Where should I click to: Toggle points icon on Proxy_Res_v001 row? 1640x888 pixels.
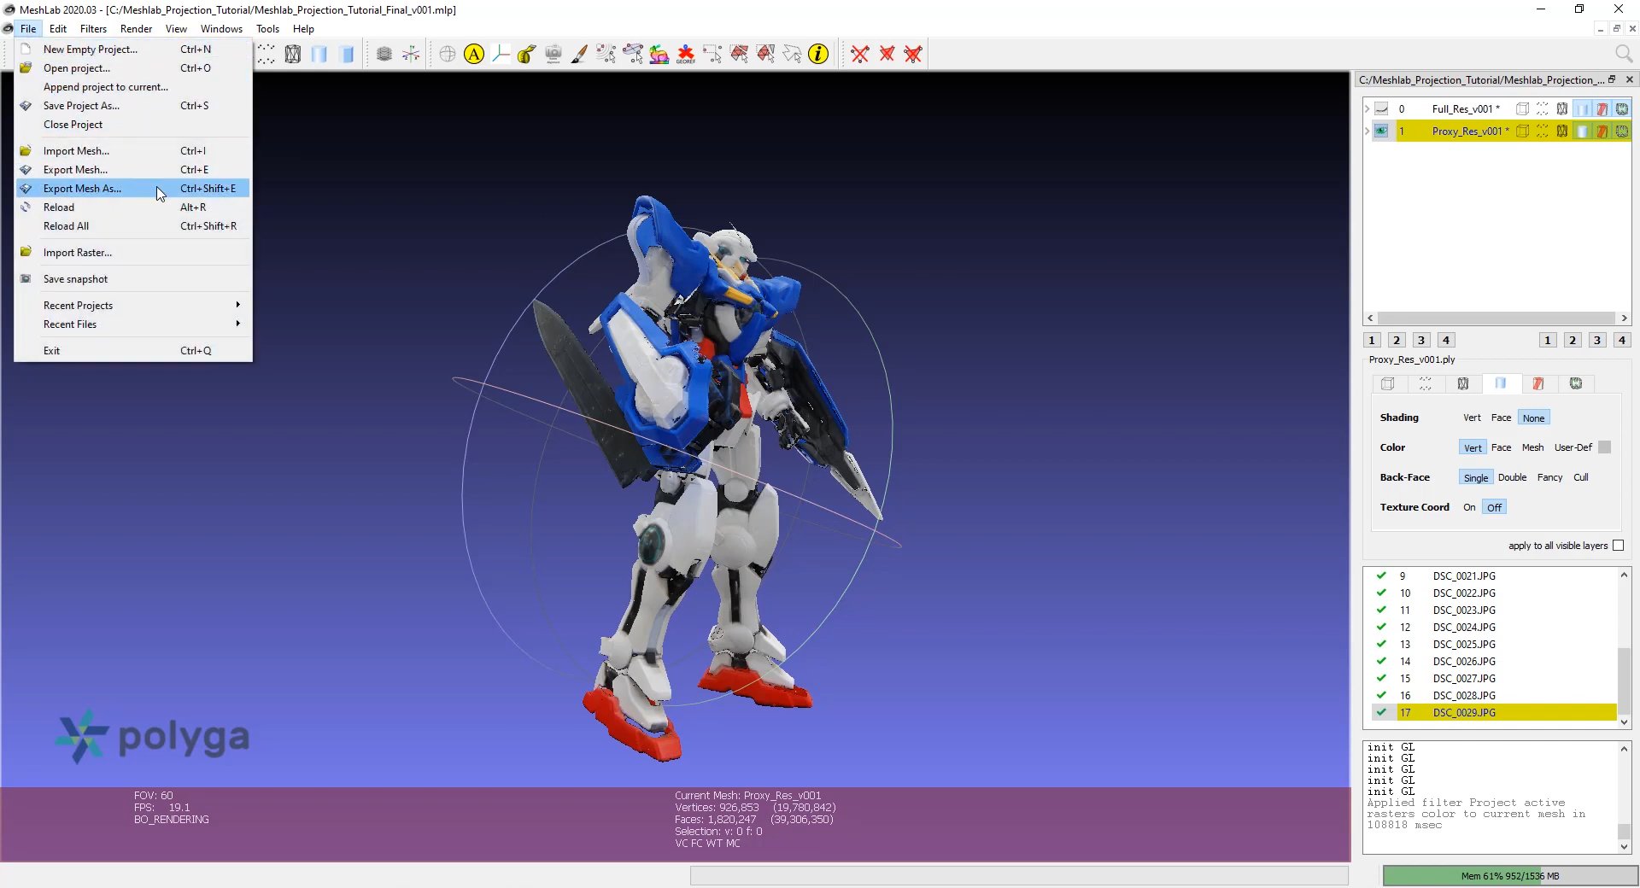tap(1543, 131)
